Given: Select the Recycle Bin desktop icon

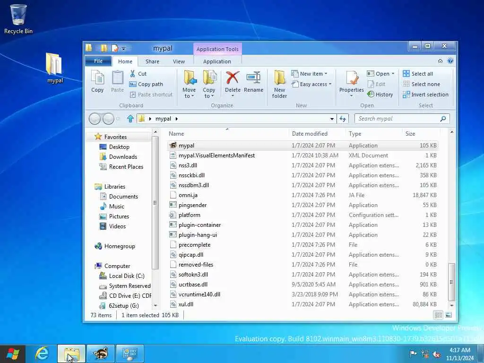Looking at the screenshot, I should [x=18, y=19].
